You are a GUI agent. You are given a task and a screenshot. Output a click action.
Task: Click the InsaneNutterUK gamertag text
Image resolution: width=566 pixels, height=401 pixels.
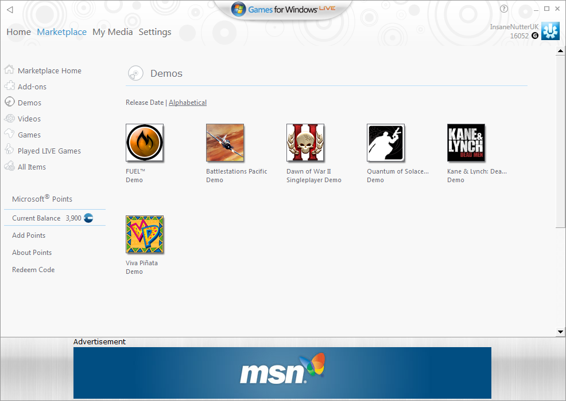tap(514, 27)
